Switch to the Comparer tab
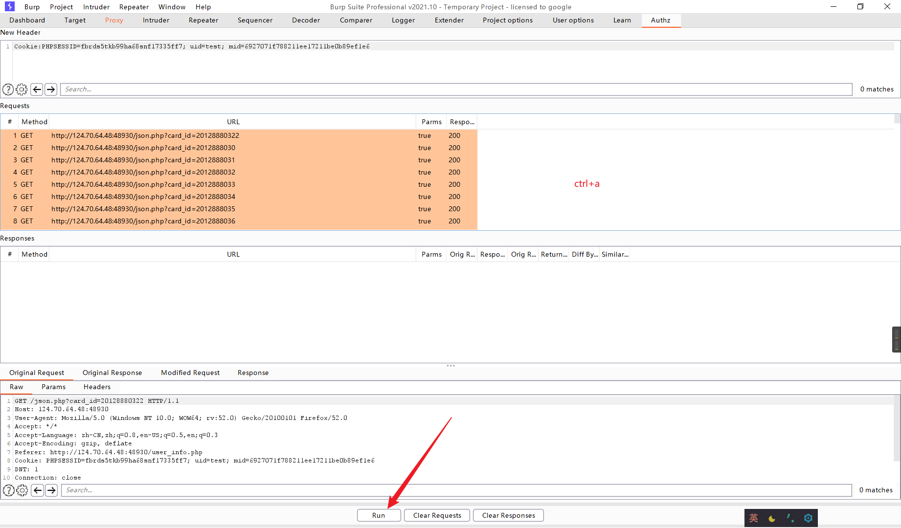This screenshot has height=528, width=901. (x=356, y=20)
